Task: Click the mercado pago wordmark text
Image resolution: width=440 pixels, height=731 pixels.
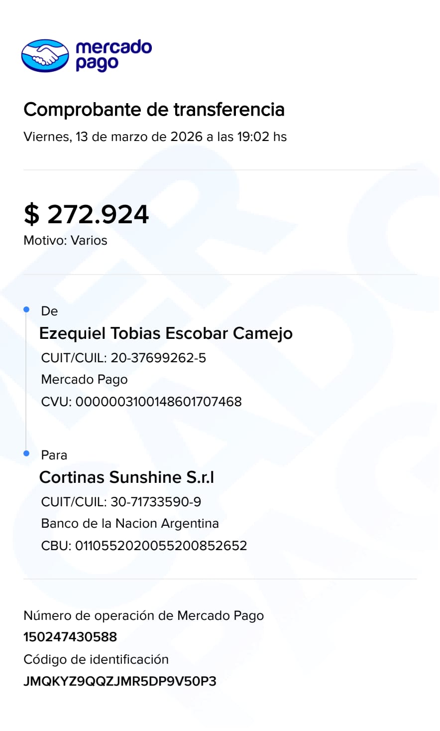Action: point(113,55)
